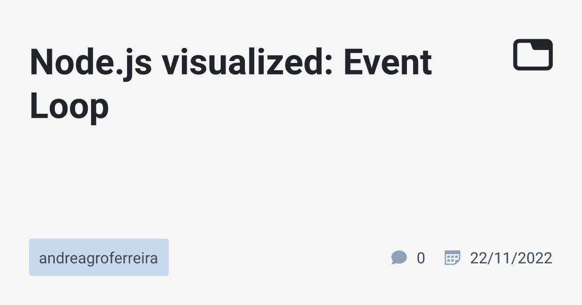
Task: Click the folder window icon beside the title
Action: [x=533, y=54]
